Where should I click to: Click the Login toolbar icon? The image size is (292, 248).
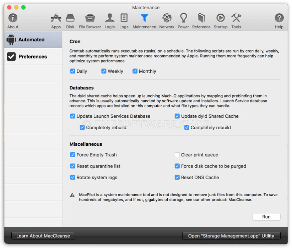[109, 20]
